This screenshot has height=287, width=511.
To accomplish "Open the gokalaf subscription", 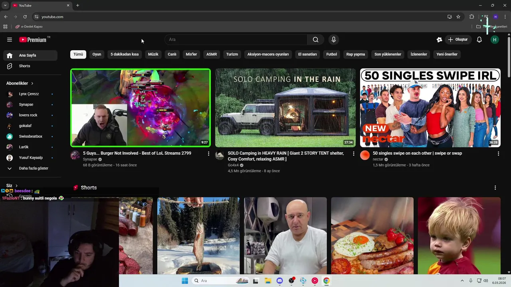I will coord(30,126).
